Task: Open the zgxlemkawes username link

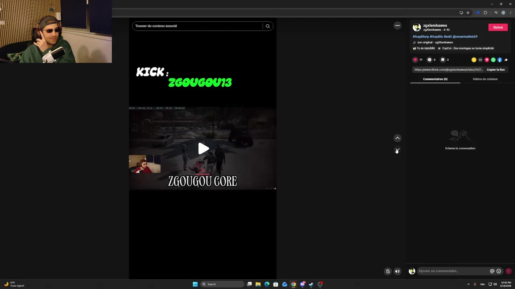Action: tap(435, 25)
